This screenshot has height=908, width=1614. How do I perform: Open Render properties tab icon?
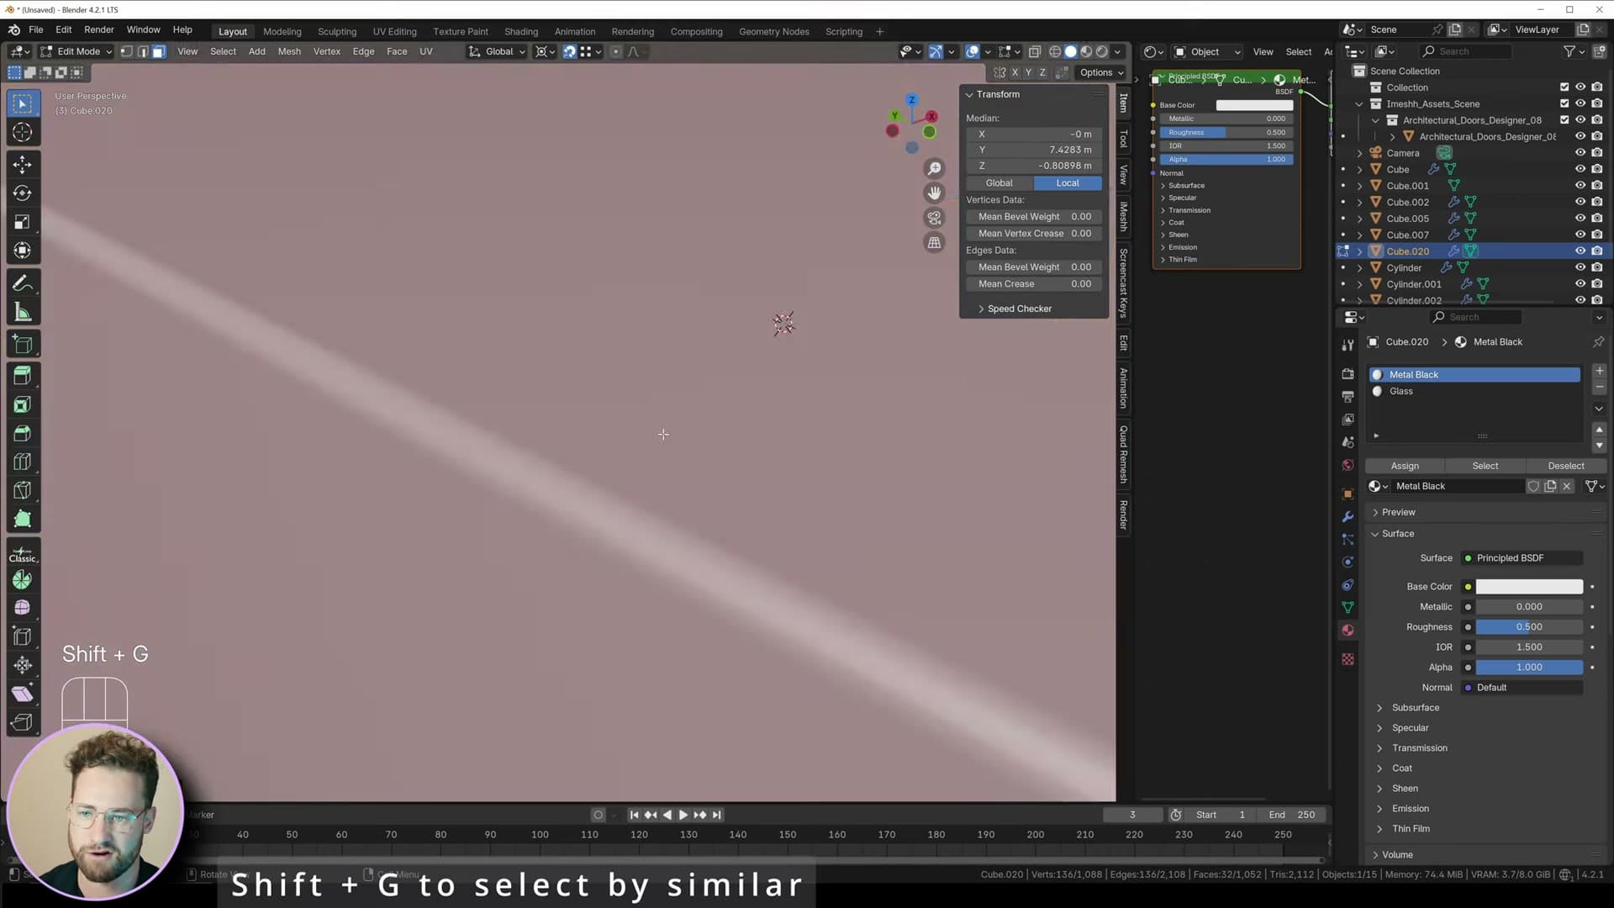[x=1348, y=373]
